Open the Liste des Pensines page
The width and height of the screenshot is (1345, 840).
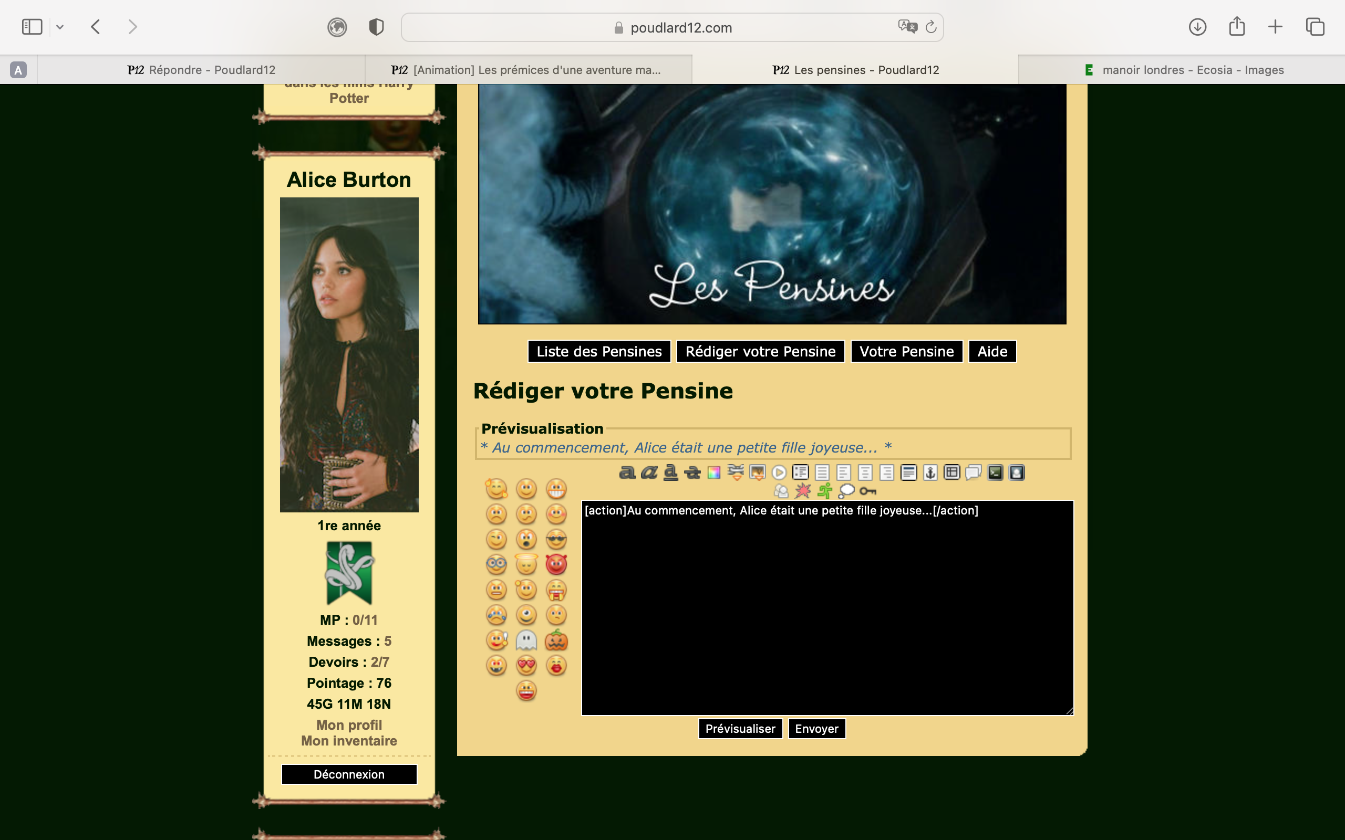pyautogui.click(x=598, y=351)
